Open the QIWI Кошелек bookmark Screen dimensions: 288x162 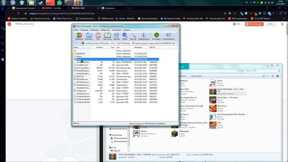pyautogui.click(x=106, y=18)
